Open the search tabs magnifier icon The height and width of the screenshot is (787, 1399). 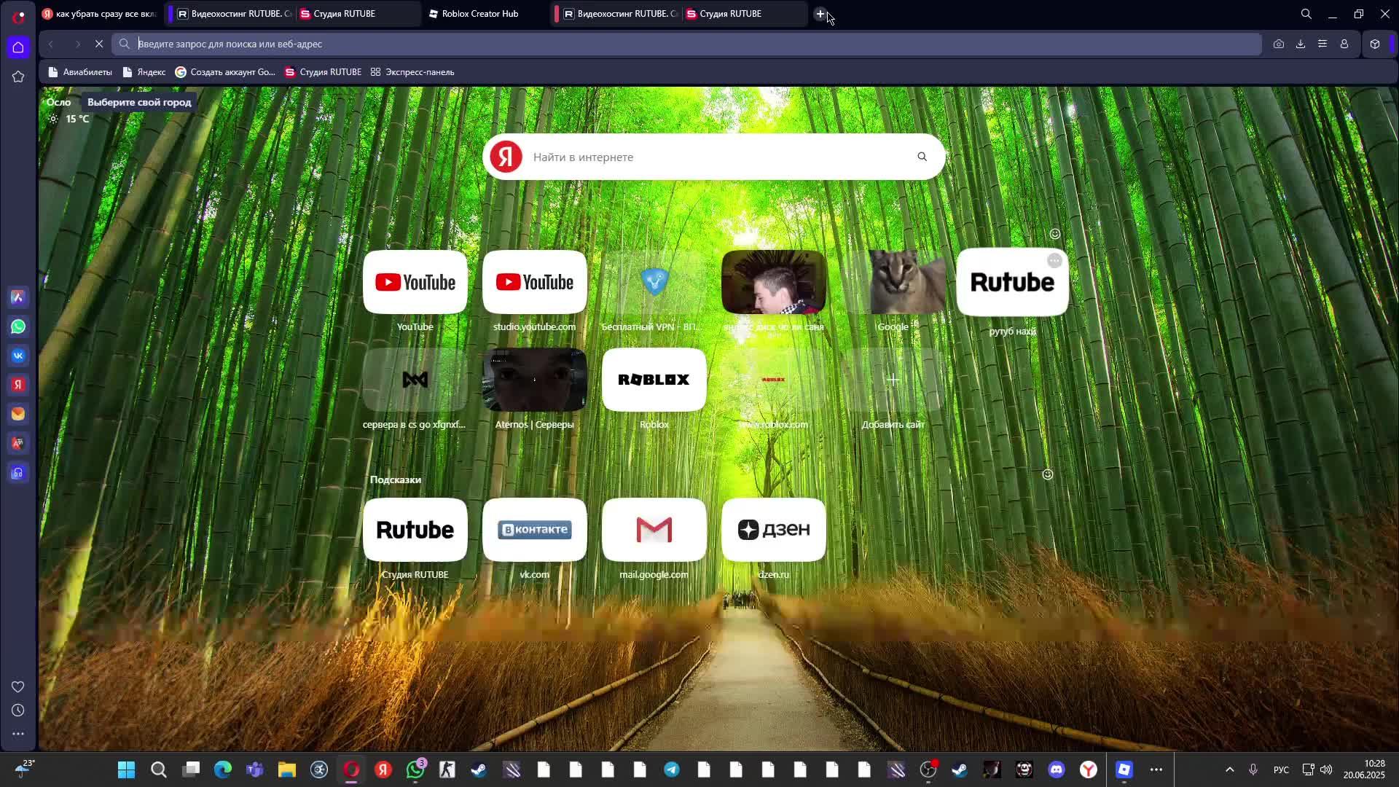pos(1306,14)
